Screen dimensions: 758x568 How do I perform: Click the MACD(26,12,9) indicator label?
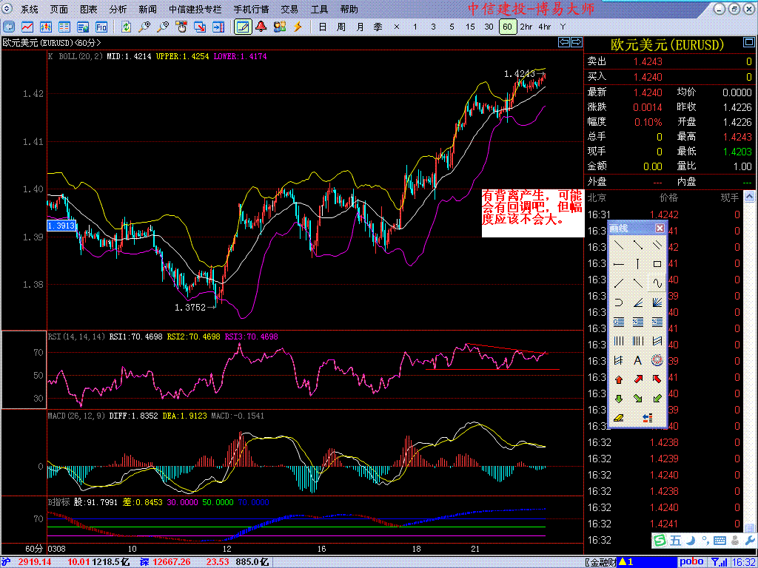(76, 416)
